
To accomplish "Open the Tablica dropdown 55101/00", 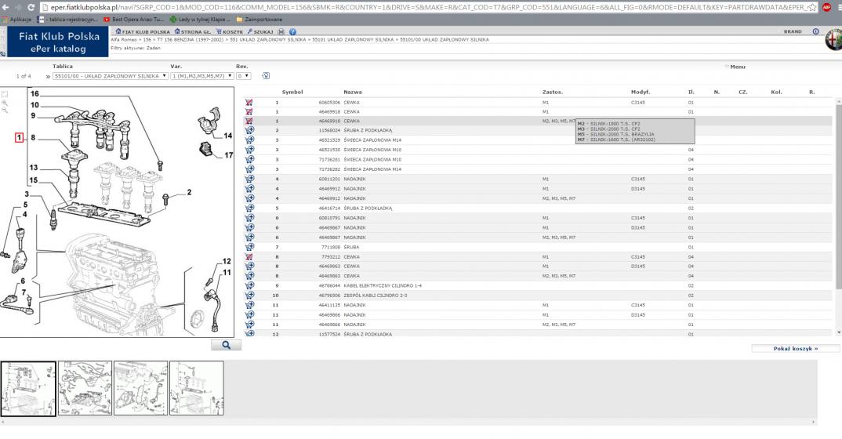I will coord(111,76).
